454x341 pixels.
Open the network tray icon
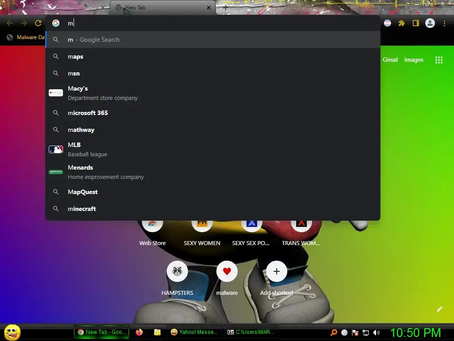[x=366, y=332]
